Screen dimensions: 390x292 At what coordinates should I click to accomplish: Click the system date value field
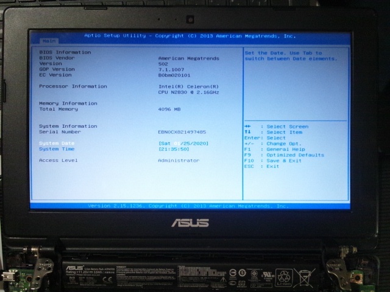click(183, 144)
